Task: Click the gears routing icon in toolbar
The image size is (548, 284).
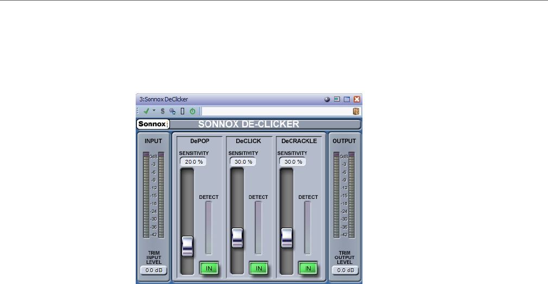Action: (x=172, y=111)
